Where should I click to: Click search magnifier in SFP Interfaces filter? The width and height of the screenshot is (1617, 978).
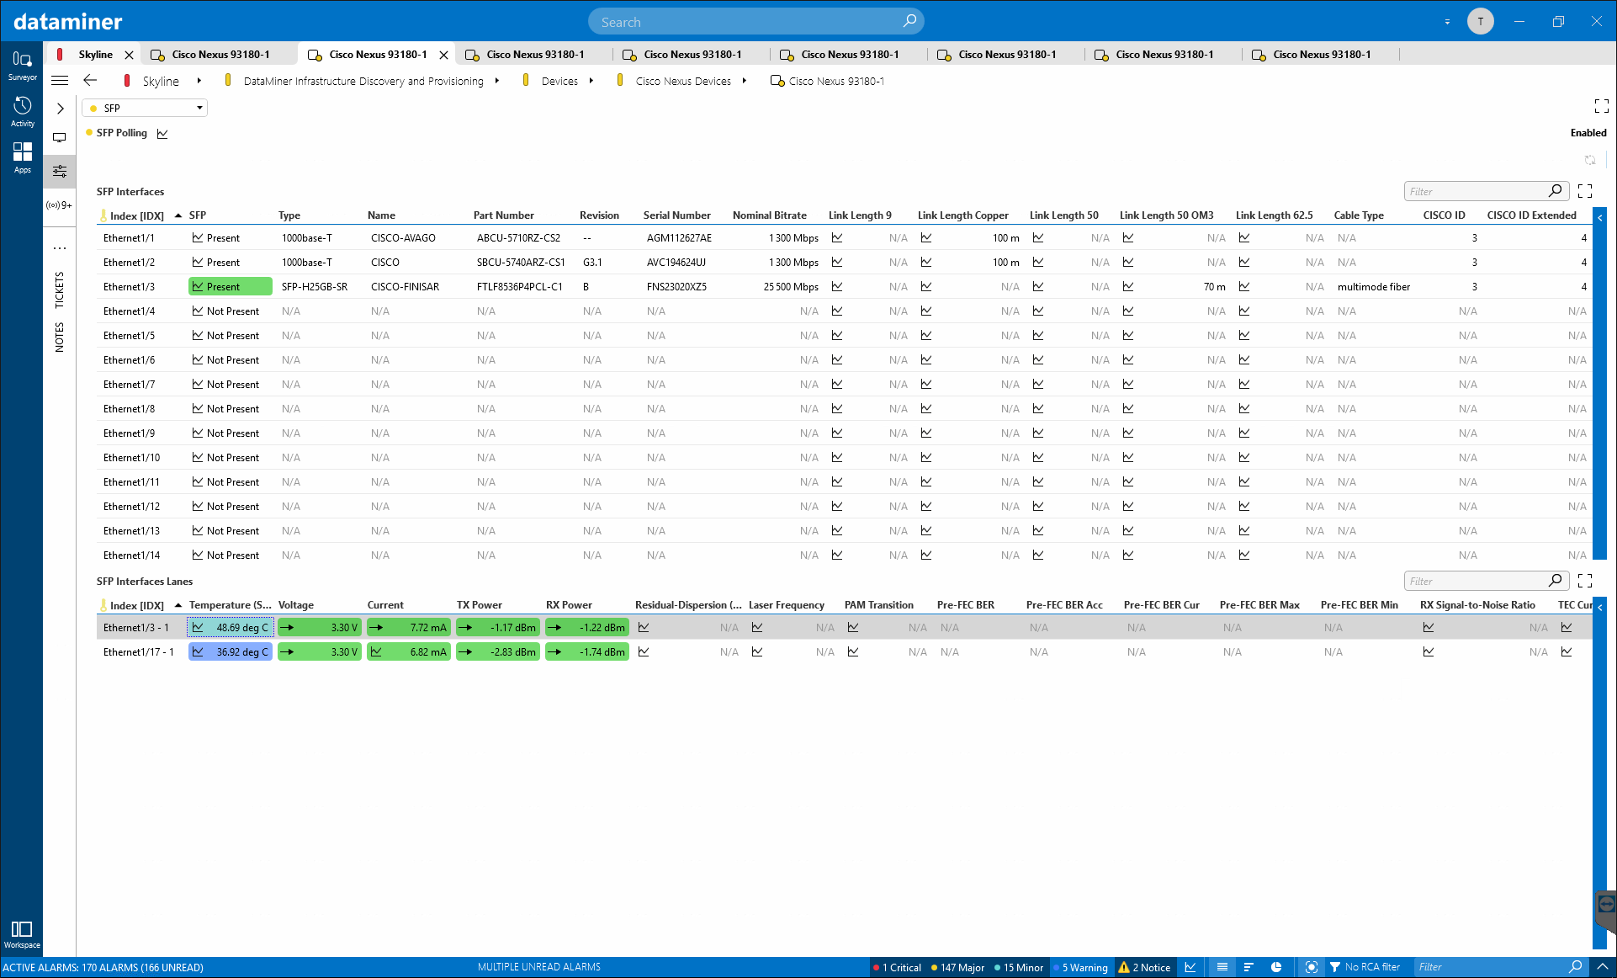[1556, 191]
